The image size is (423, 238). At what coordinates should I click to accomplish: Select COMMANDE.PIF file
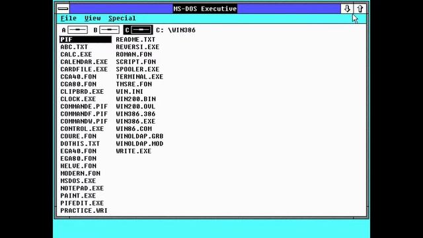84,106
